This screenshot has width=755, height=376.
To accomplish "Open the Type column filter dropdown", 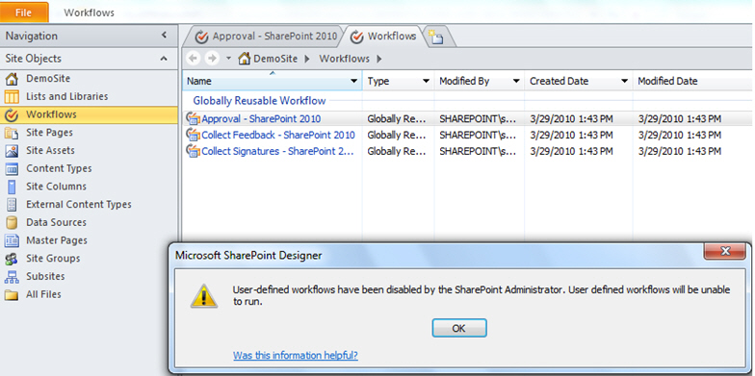I will click(x=426, y=81).
